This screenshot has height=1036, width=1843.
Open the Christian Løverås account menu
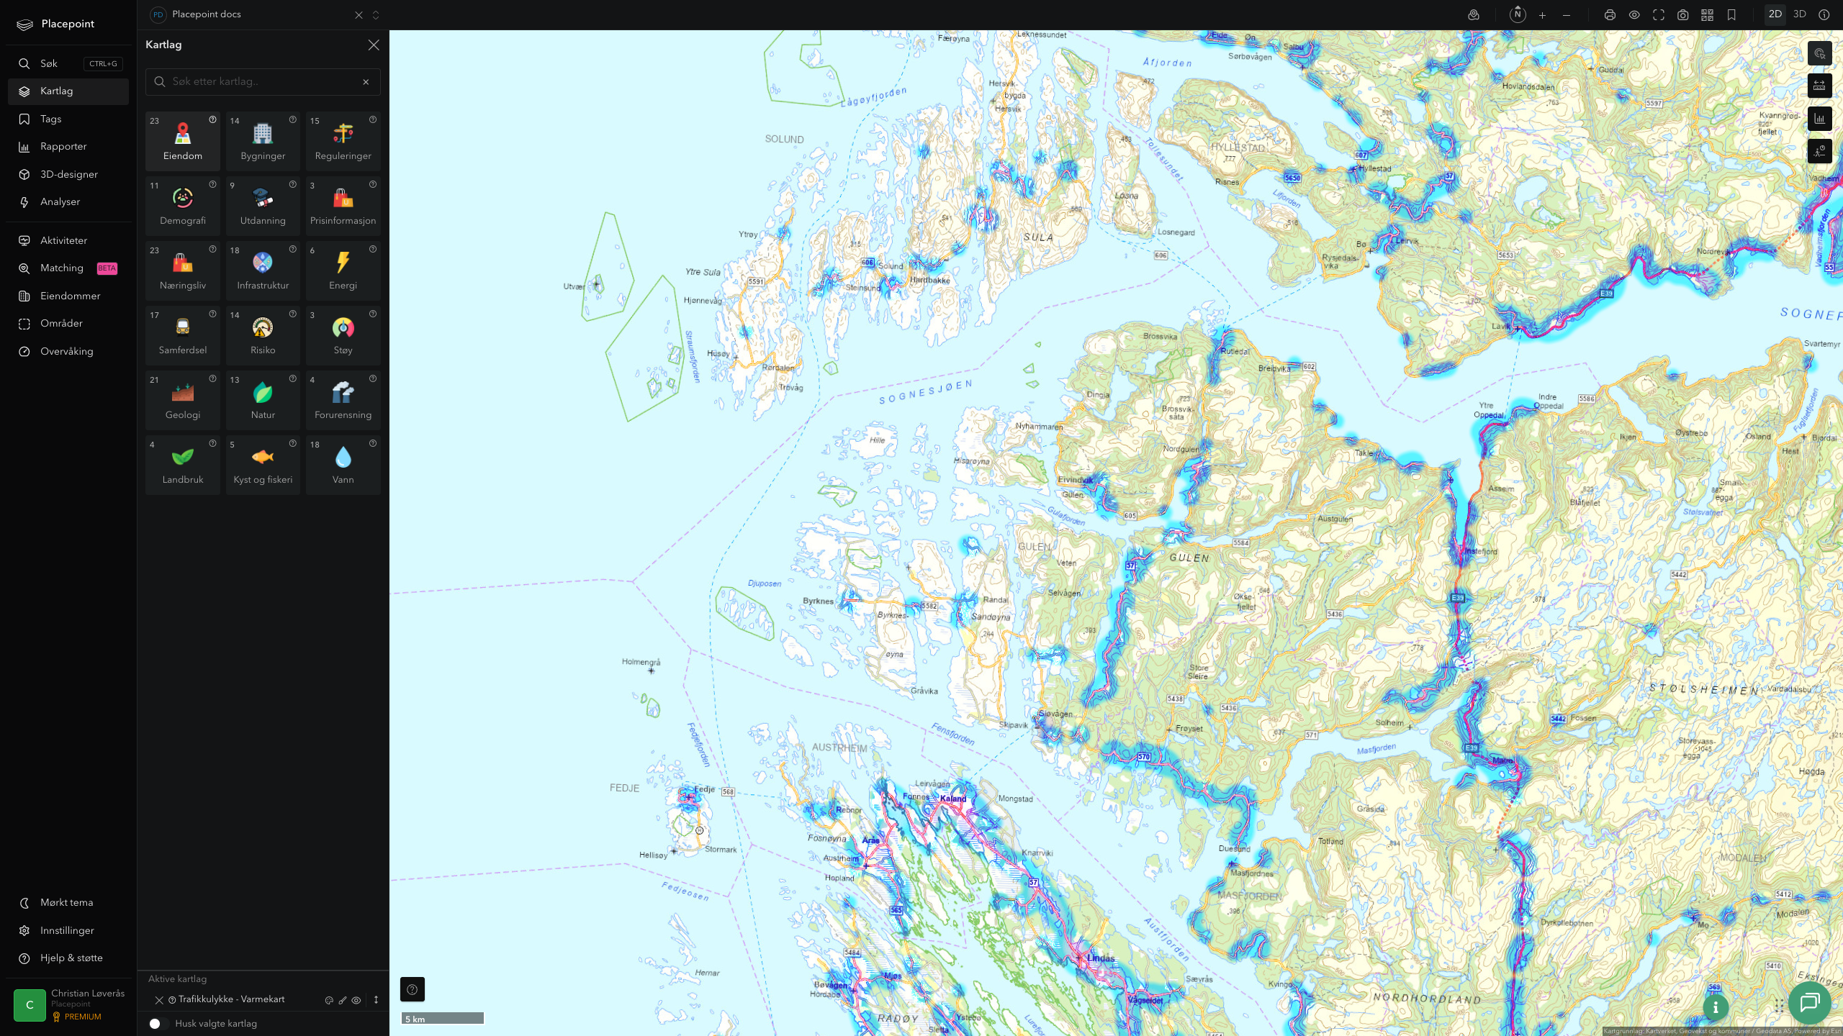69,1004
